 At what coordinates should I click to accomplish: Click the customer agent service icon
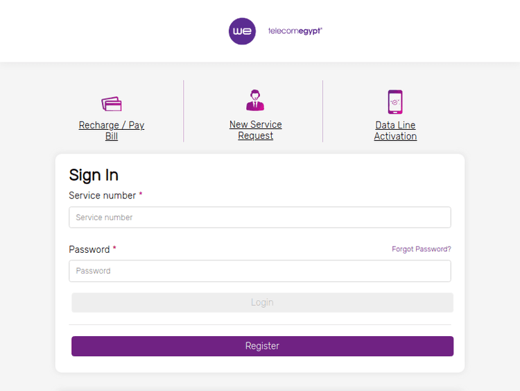[255, 101]
